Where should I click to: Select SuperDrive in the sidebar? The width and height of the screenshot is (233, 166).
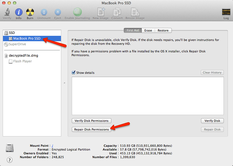32,44
